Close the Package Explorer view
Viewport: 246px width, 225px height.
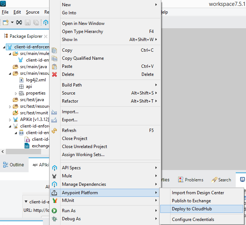[x=46, y=37]
